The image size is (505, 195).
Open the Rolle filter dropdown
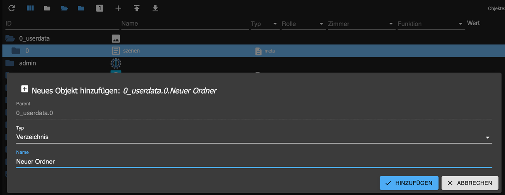tap(322, 24)
